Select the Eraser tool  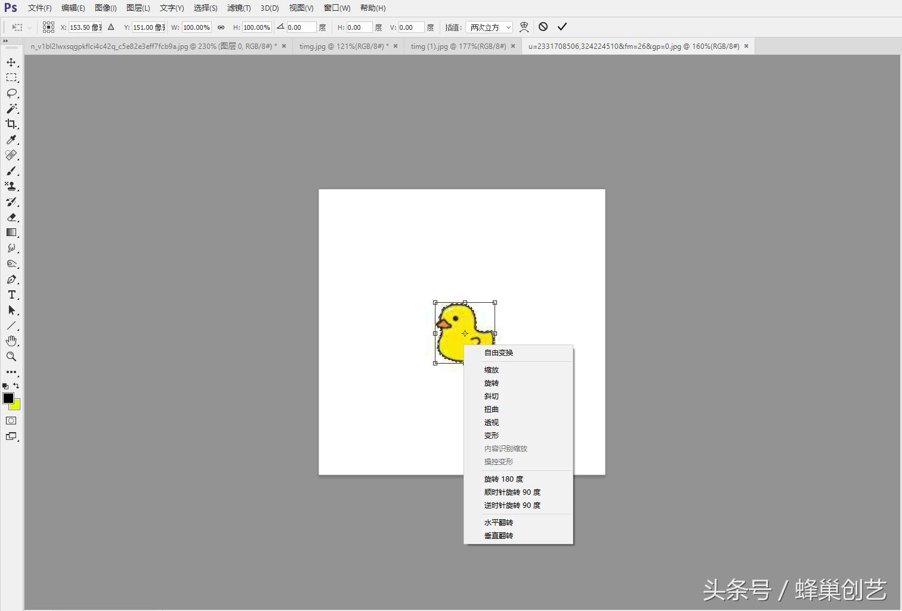[x=12, y=218]
